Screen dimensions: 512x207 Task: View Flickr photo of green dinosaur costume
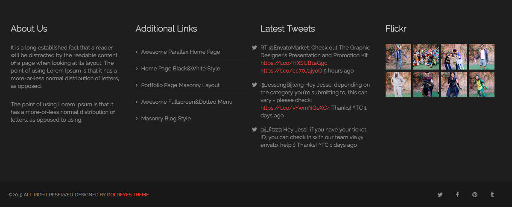coord(481,85)
